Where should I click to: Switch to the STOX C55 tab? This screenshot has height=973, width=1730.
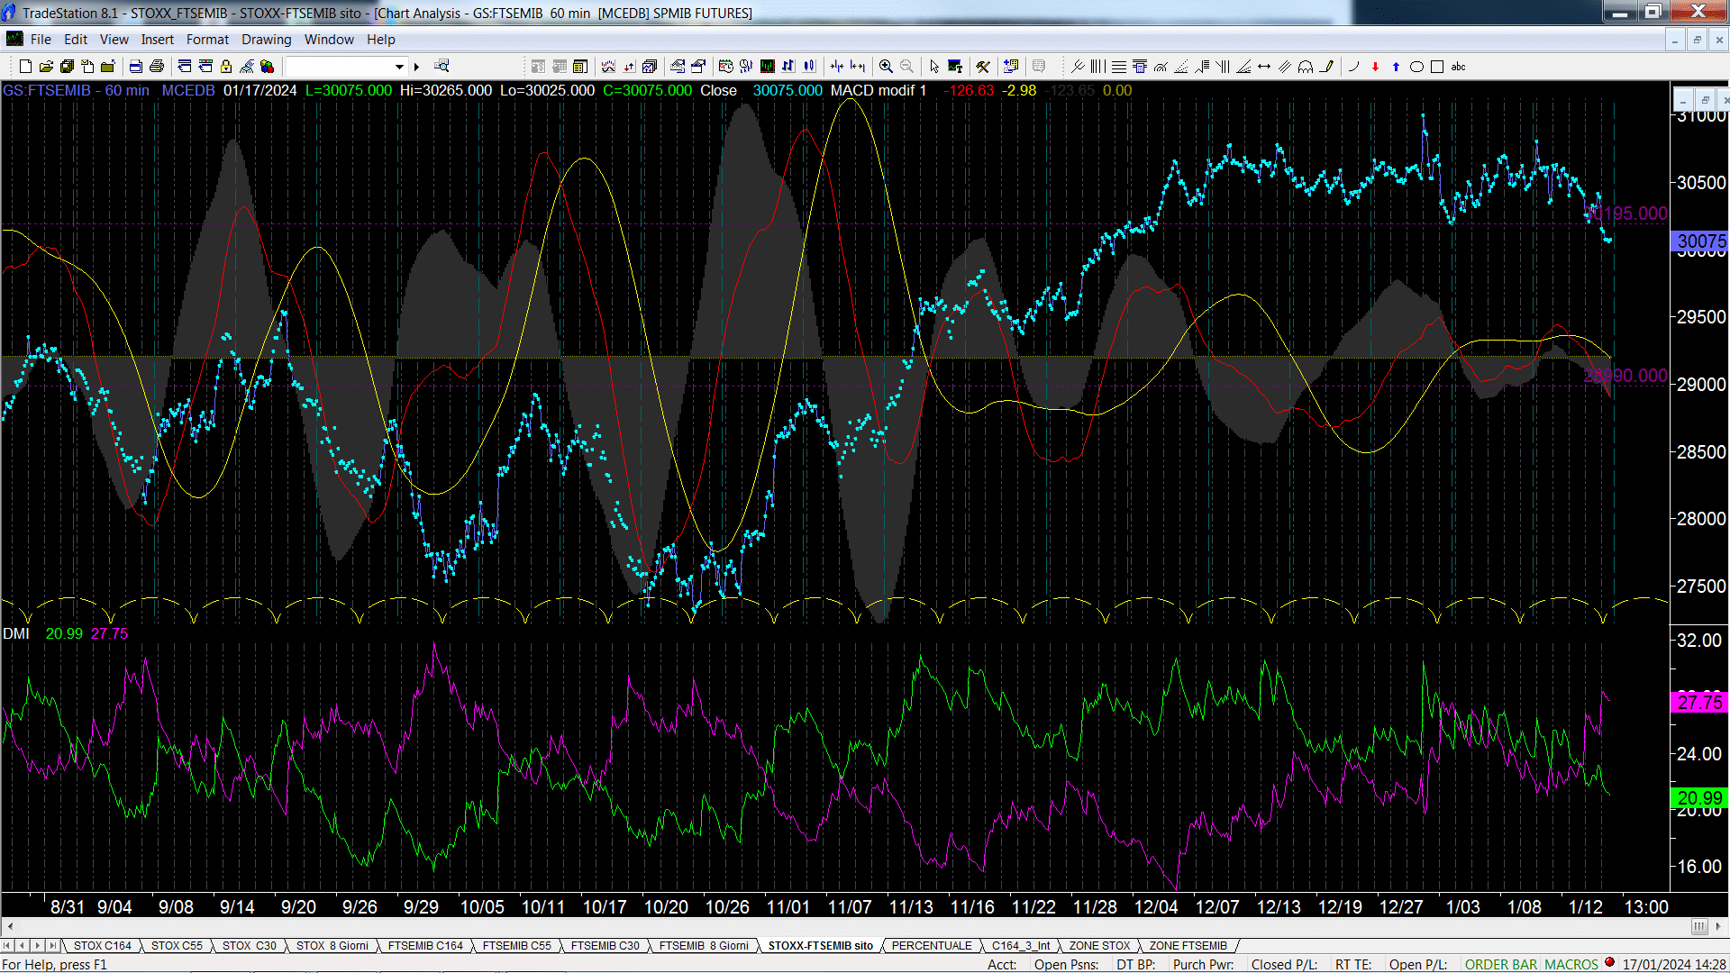(x=177, y=946)
